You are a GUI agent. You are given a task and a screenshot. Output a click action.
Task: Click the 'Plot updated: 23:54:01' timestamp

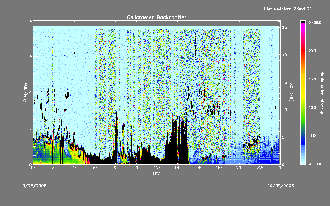(288, 9)
